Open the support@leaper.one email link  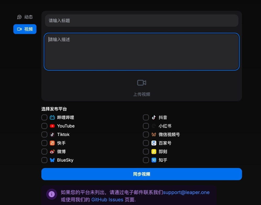click(x=186, y=192)
